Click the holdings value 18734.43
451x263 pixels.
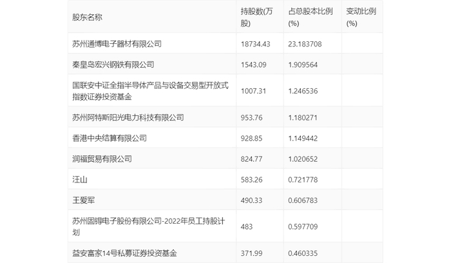point(255,44)
